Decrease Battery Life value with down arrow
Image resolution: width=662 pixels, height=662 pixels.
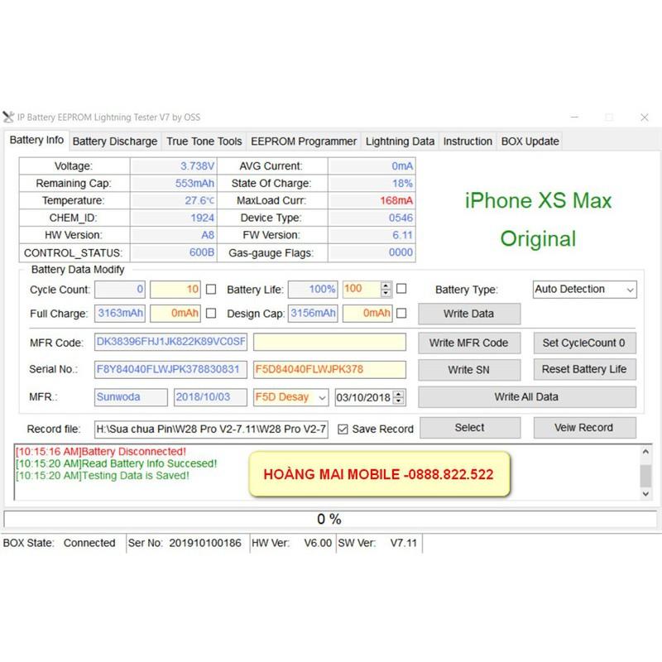(386, 293)
